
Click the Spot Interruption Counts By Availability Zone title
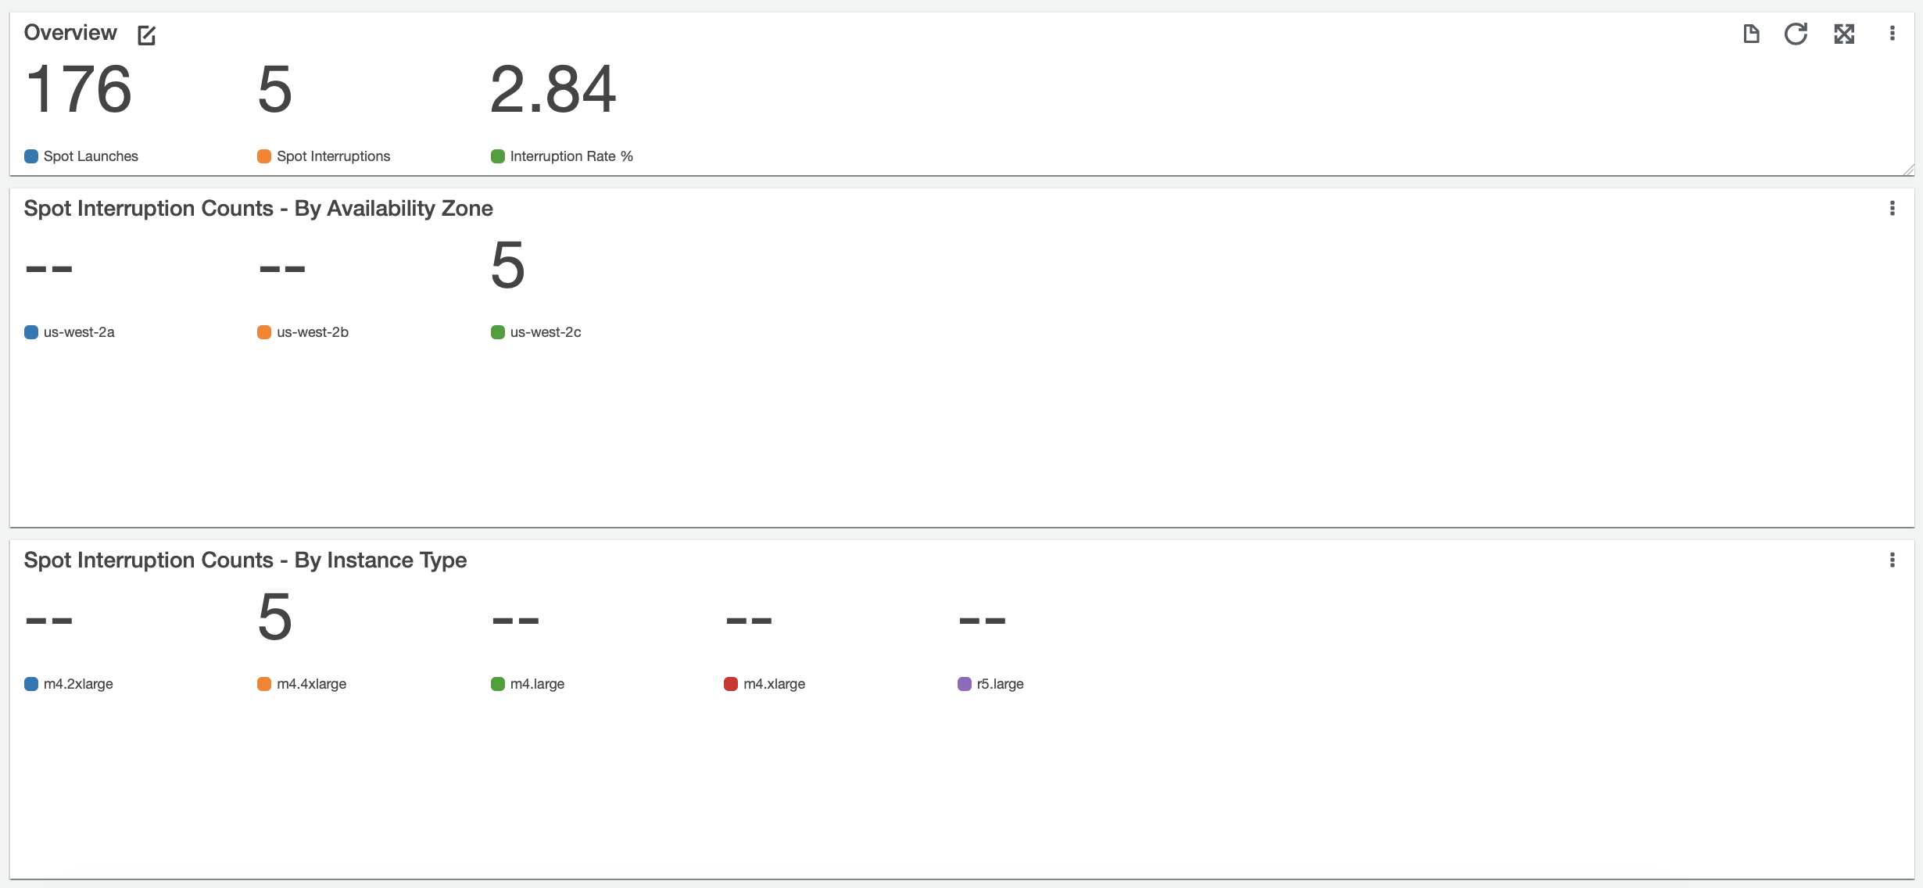(258, 209)
